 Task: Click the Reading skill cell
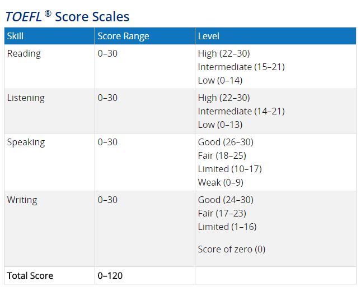pyautogui.click(x=24, y=54)
